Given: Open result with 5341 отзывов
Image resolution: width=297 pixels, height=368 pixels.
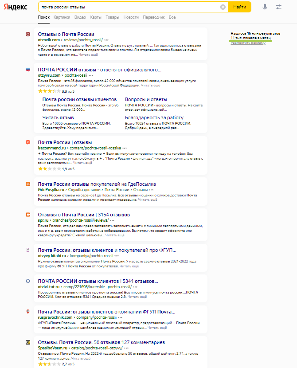Looking at the screenshot, I should [x=98, y=281].
